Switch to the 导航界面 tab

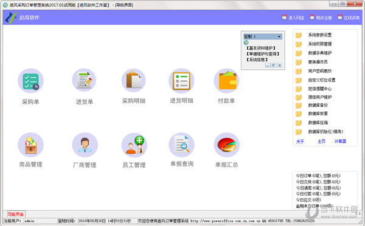tap(16, 214)
